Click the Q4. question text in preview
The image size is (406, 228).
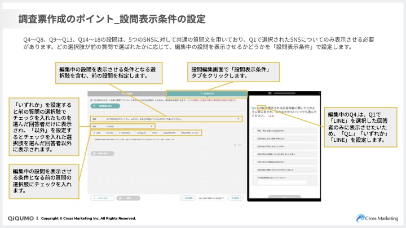(x=284, y=111)
